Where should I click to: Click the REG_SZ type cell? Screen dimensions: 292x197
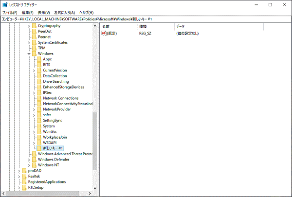click(x=145, y=34)
